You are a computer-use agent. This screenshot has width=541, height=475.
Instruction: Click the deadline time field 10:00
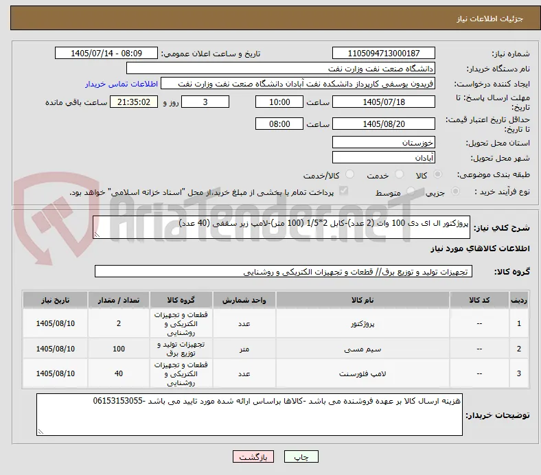279,102
